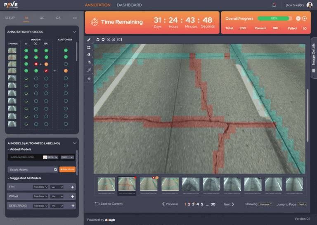Image resolution: width=317 pixels, height=225 pixels.
Task: Click the undo rotate arrow icon
Action: 98,40
